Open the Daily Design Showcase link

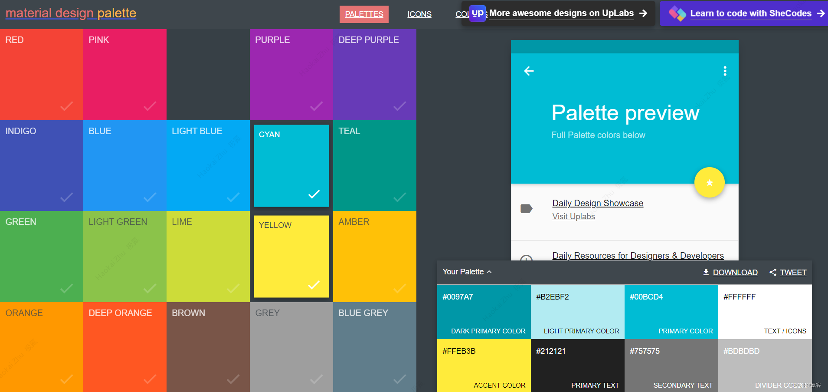(x=598, y=203)
